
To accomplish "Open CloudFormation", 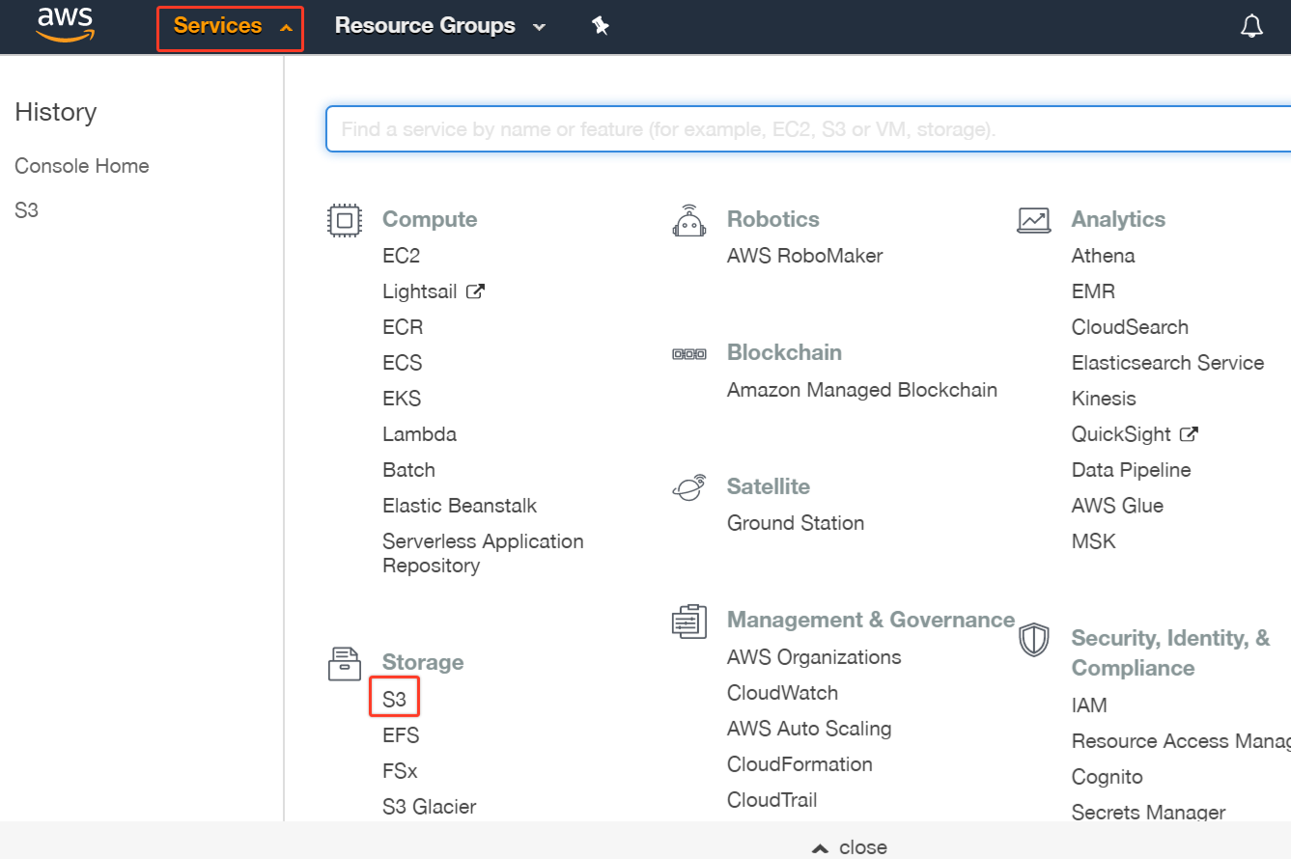I will click(800, 764).
